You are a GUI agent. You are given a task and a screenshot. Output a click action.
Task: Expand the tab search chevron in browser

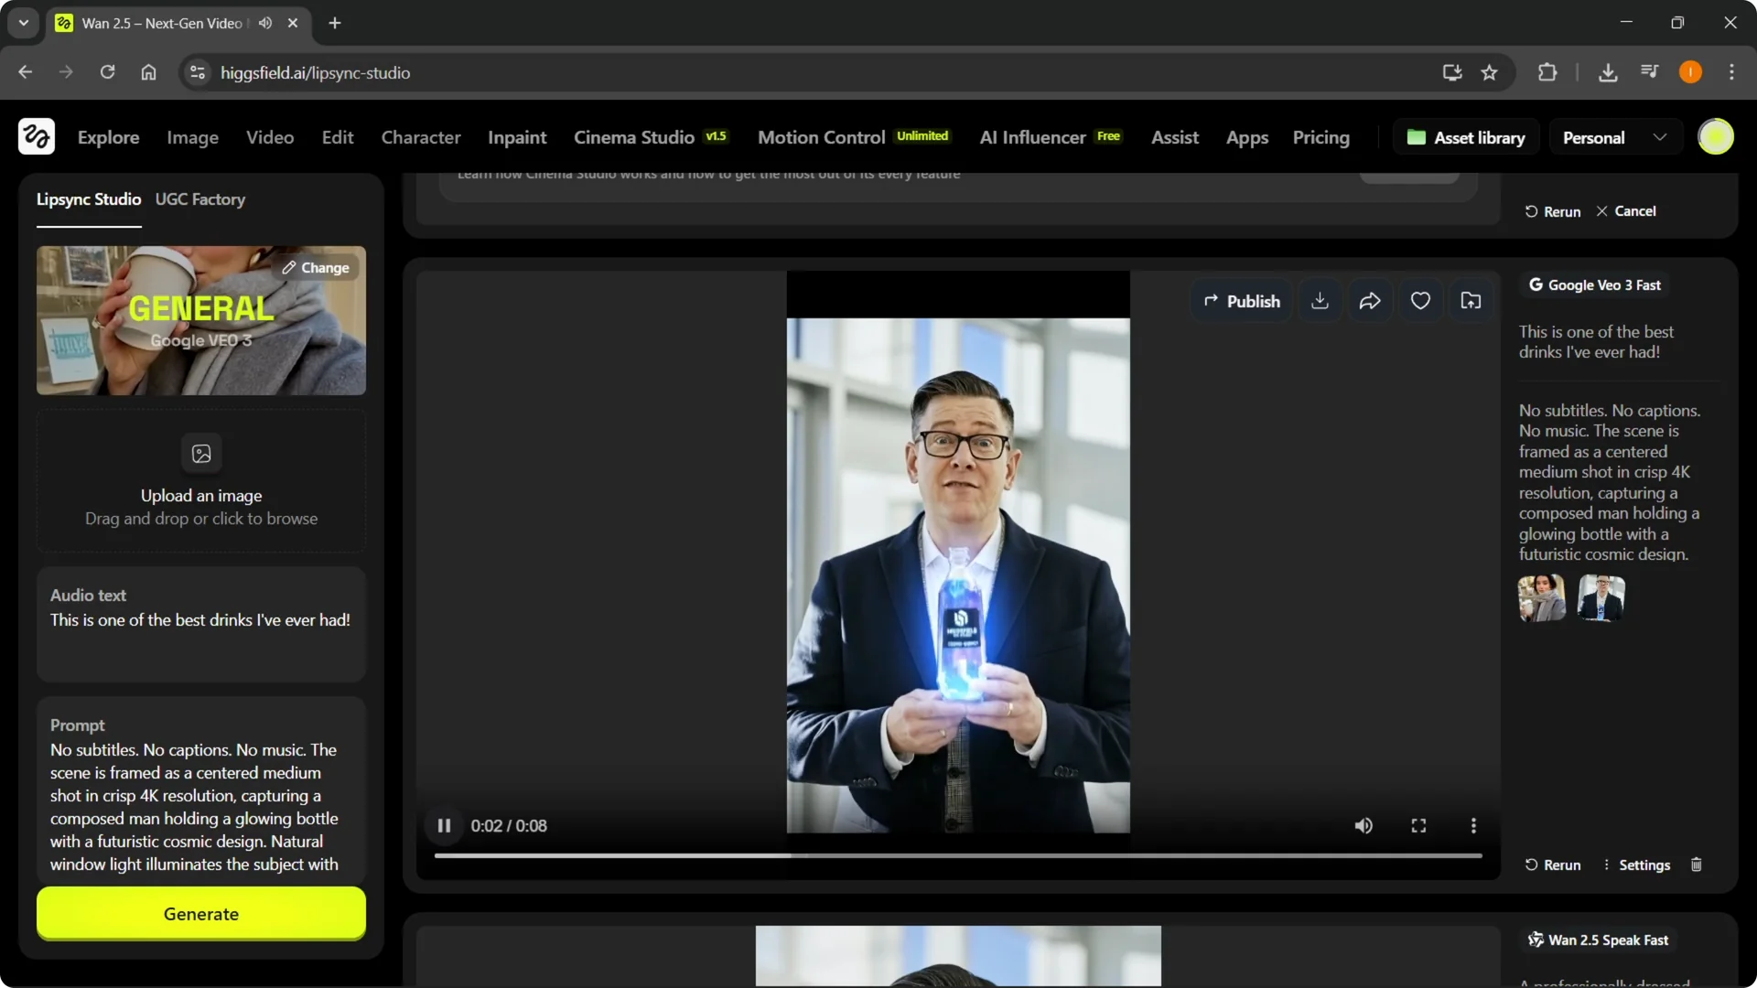point(23,23)
